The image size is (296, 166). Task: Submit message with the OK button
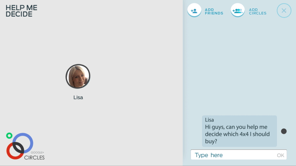[x=280, y=155]
